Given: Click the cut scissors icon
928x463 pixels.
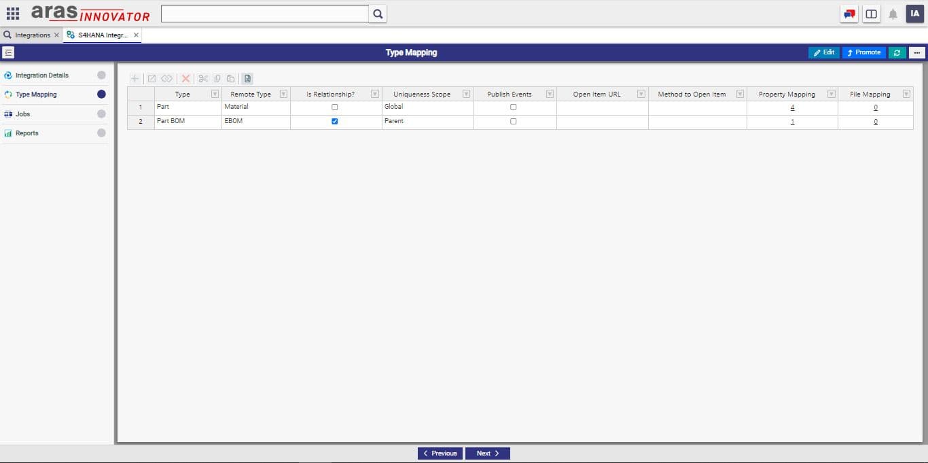Looking at the screenshot, I should (x=203, y=79).
